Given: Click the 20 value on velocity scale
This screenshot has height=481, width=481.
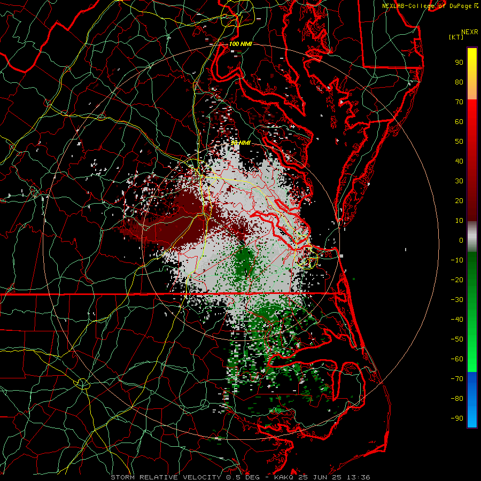Looking at the screenshot, I should pyautogui.click(x=459, y=201).
